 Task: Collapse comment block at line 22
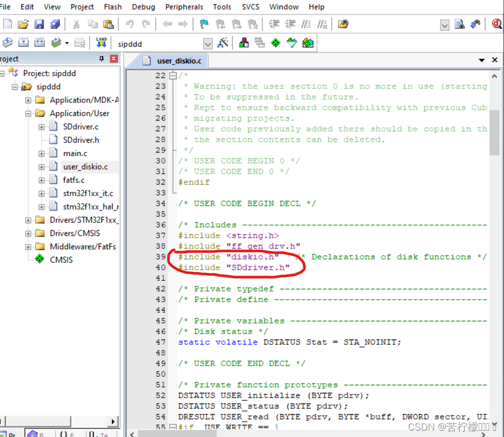(173, 76)
